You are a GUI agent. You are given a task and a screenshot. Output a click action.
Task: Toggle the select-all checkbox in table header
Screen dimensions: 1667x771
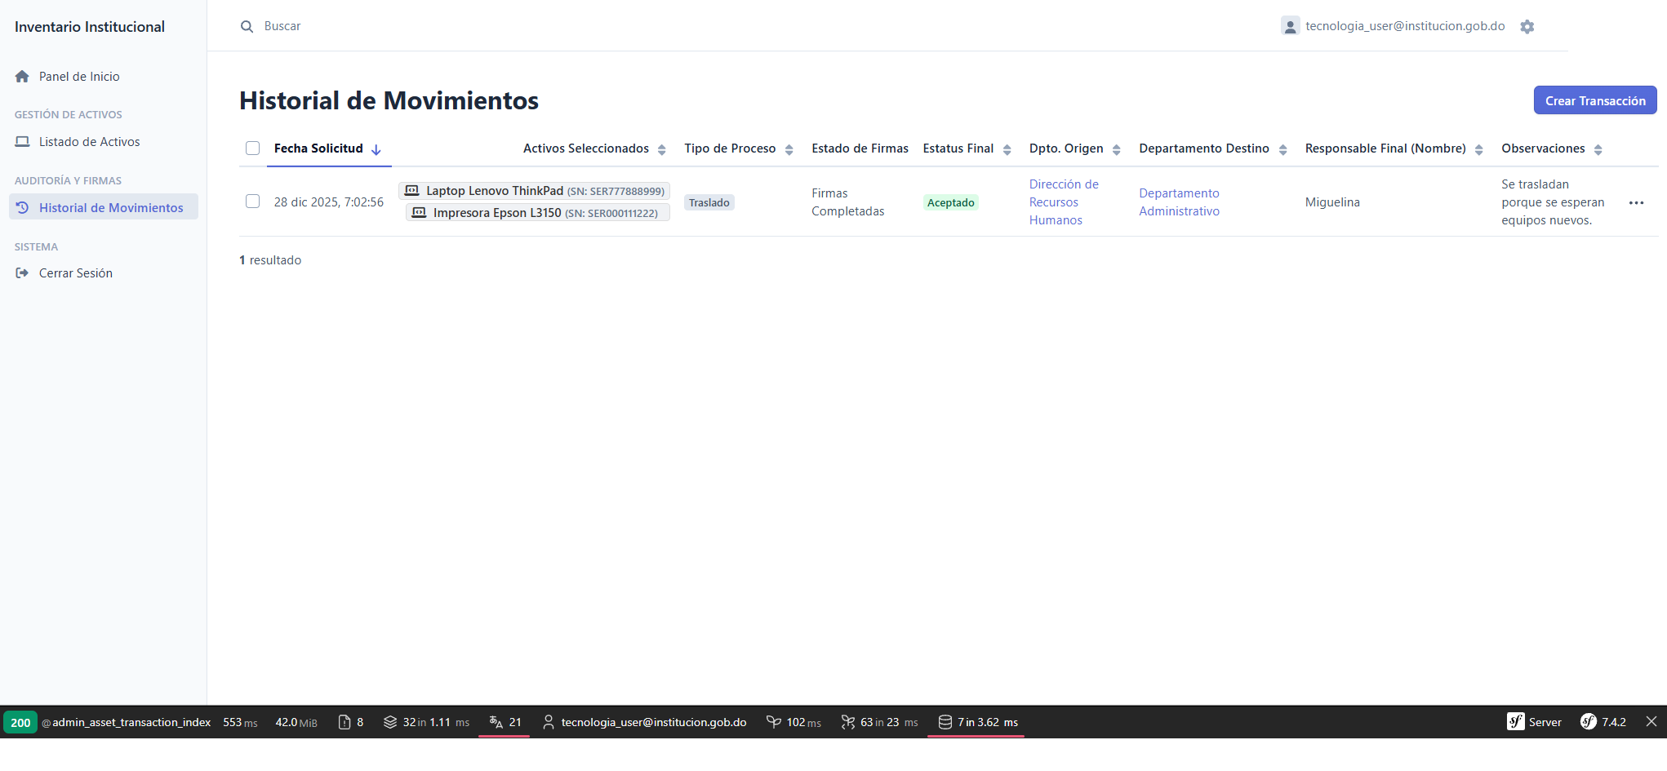[x=253, y=148]
